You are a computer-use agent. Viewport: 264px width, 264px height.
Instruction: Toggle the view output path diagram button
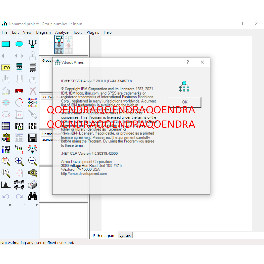[69, 45]
